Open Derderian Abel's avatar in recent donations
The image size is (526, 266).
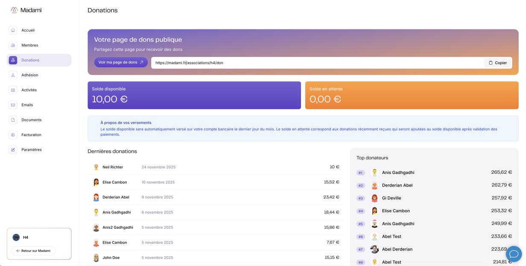point(96,197)
